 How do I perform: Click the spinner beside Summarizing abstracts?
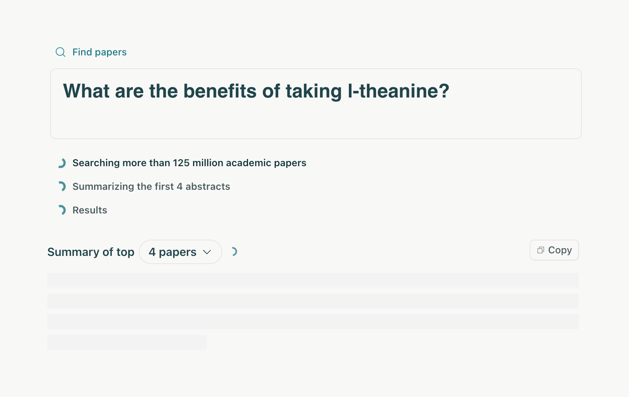(62, 186)
